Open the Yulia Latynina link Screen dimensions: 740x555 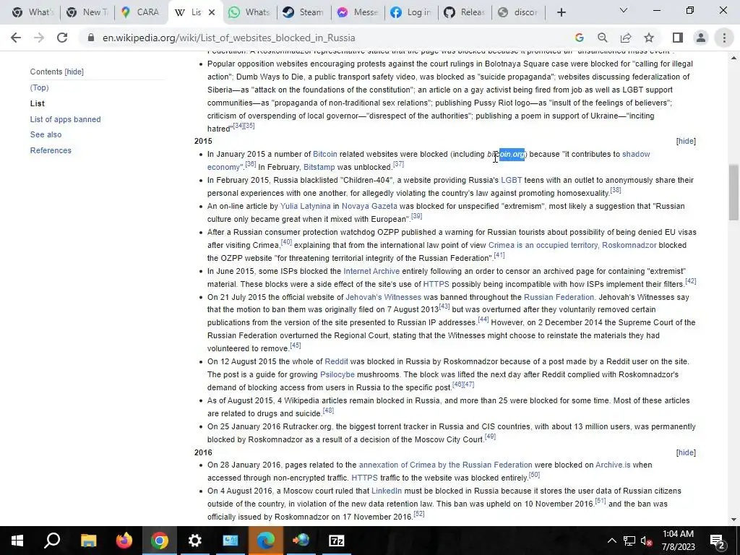click(x=306, y=206)
